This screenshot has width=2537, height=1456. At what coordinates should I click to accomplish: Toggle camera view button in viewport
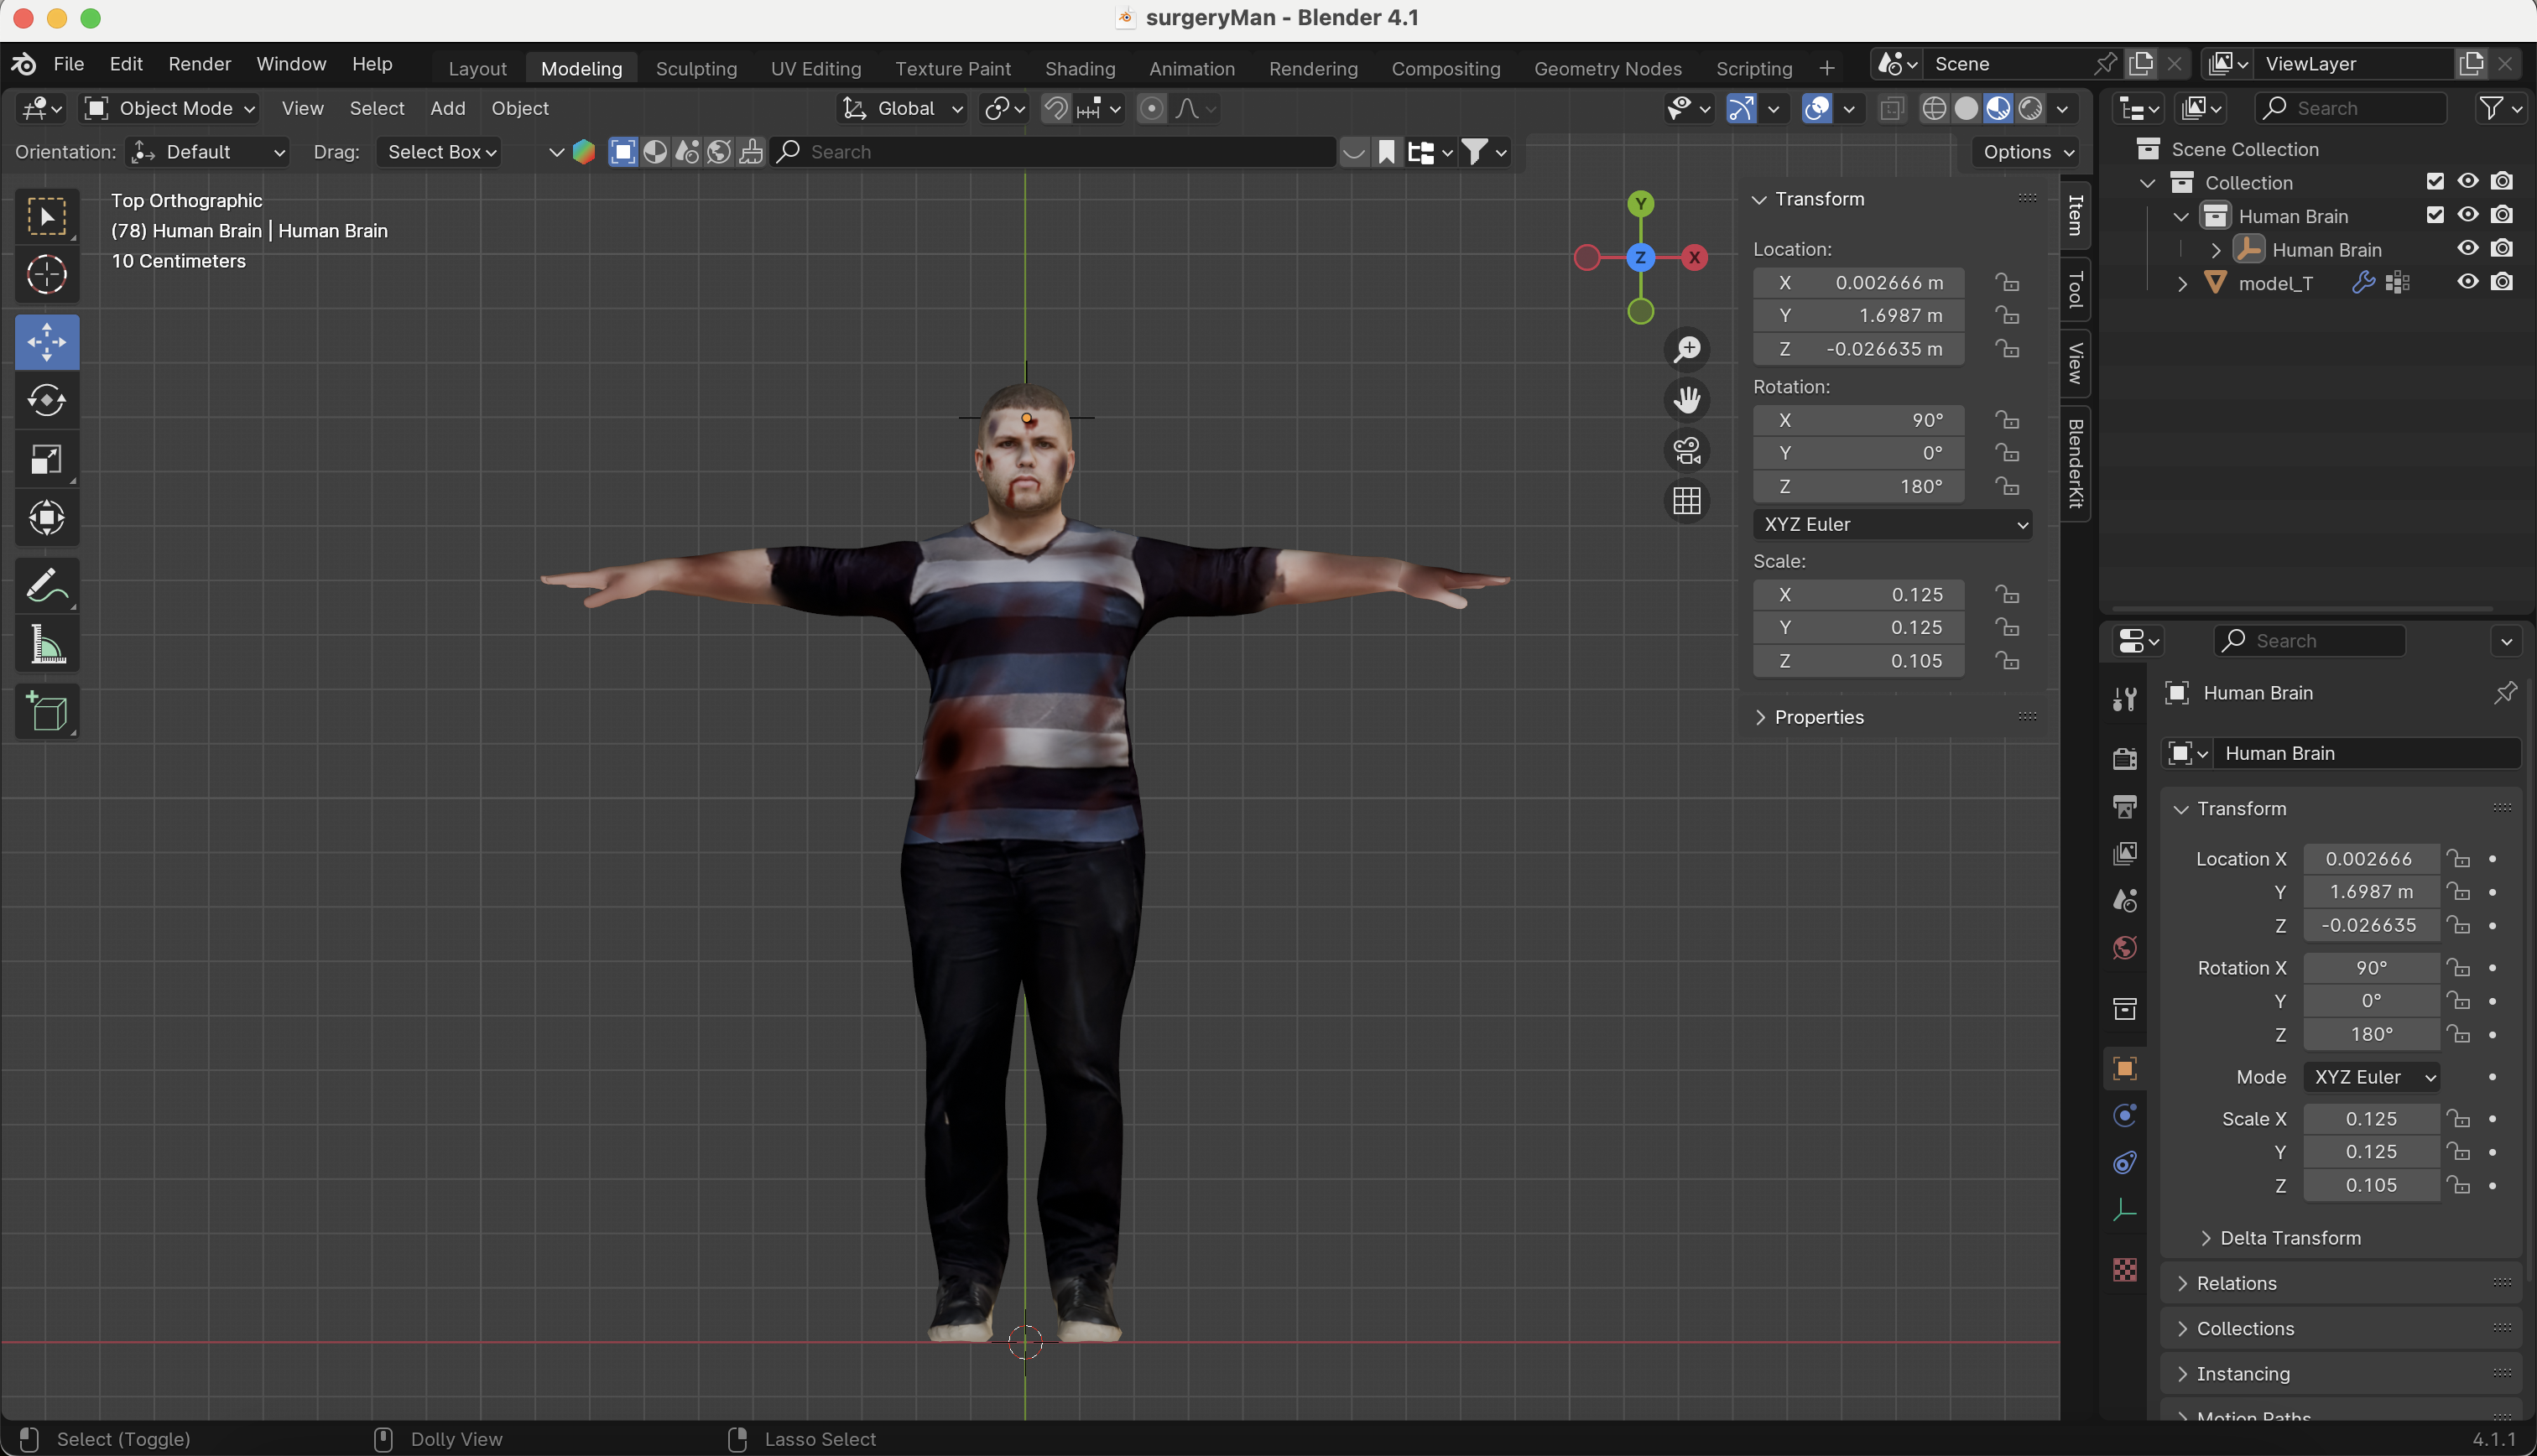point(1687,450)
